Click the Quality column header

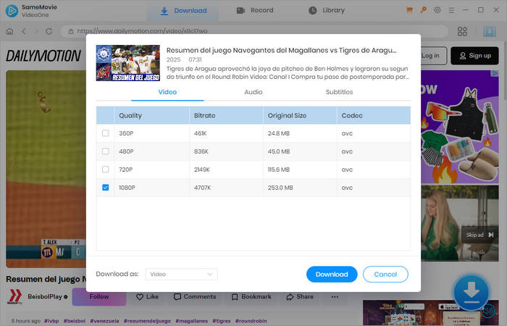click(x=151, y=115)
